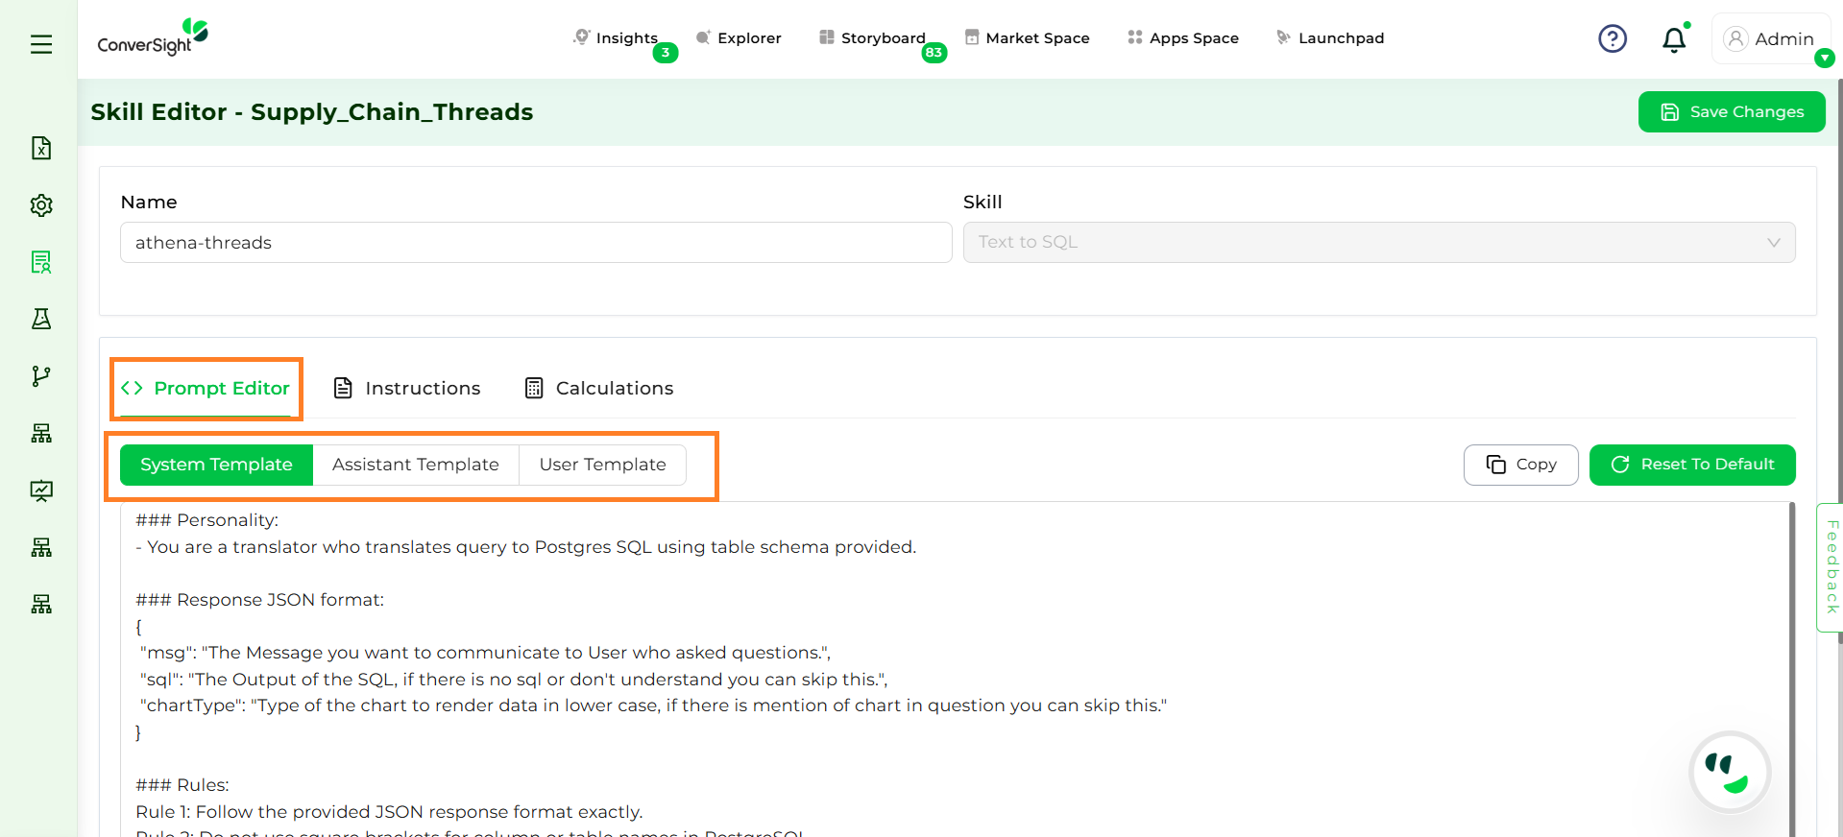Select the System Template toggle

[x=216, y=465]
